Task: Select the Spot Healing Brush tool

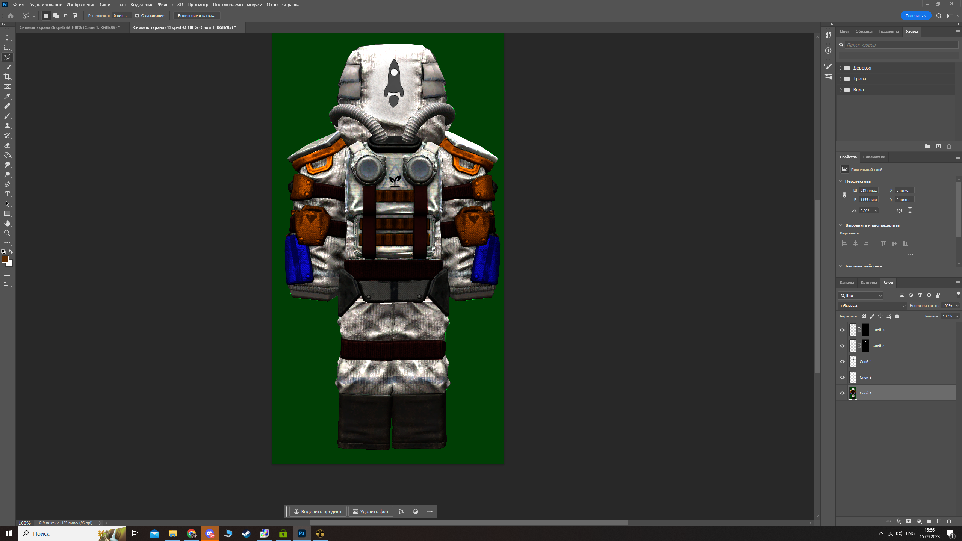Action: (x=7, y=106)
